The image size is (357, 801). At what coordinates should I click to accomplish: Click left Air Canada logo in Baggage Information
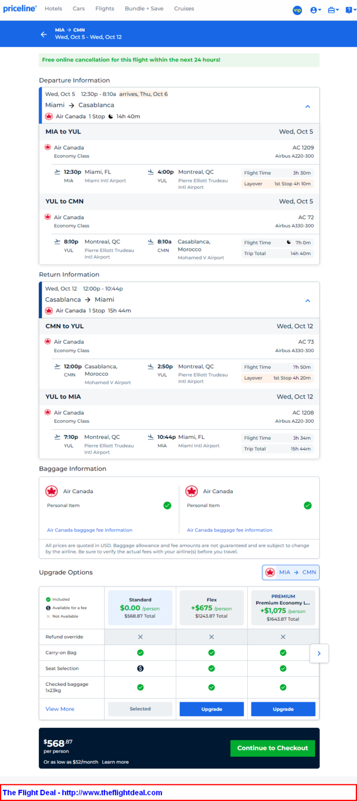point(52,491)
